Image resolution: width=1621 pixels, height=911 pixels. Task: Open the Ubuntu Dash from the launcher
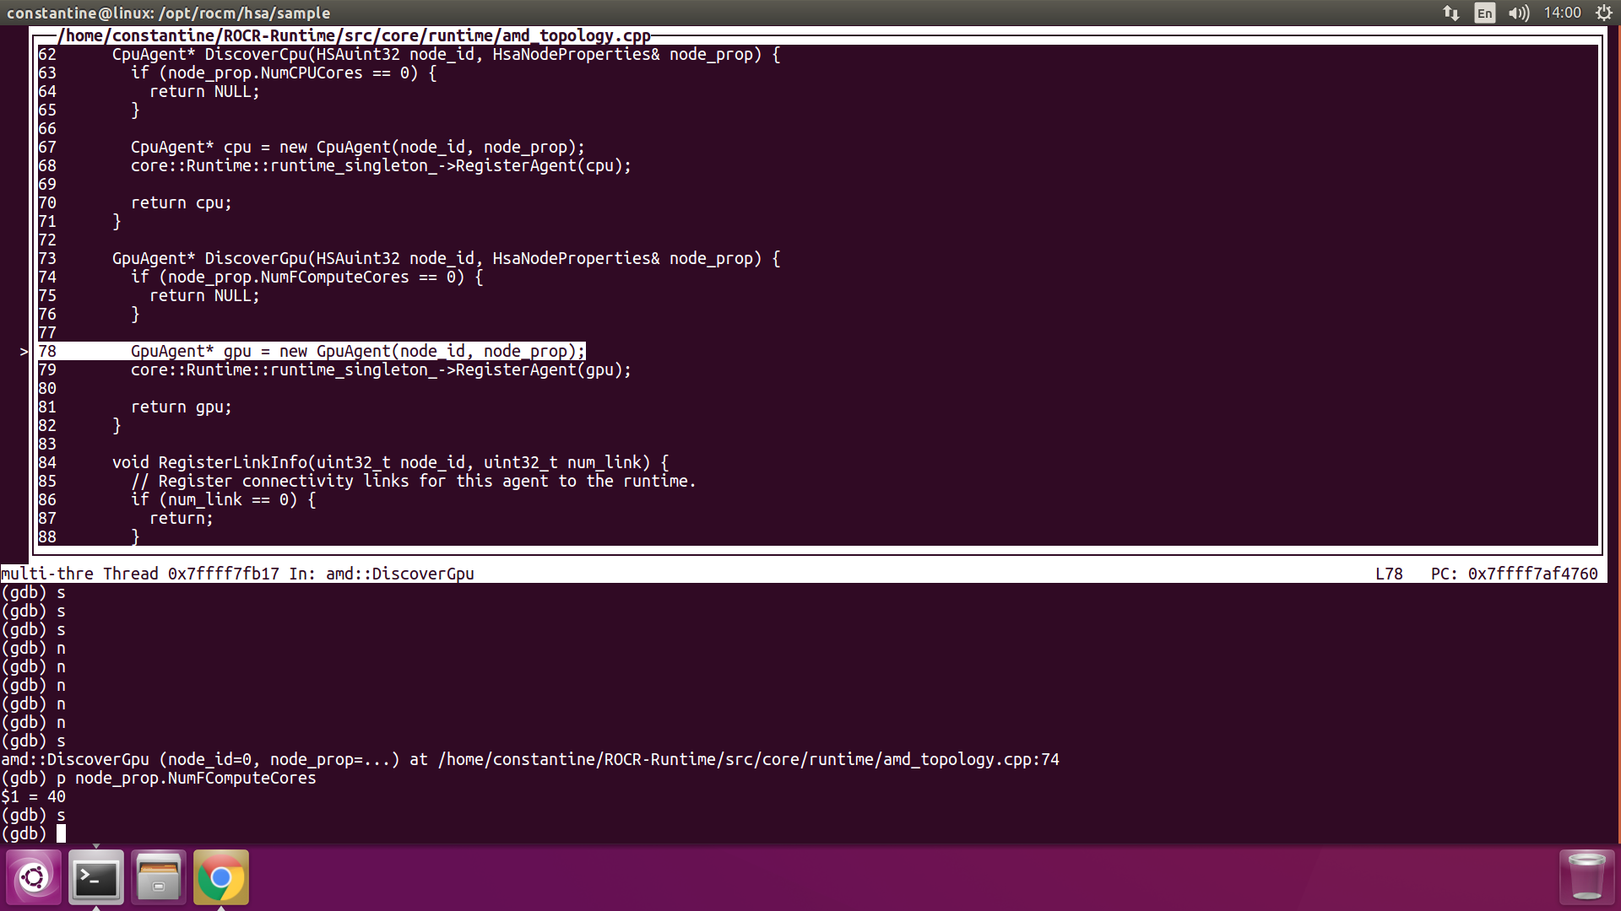[x=34, y=876]
